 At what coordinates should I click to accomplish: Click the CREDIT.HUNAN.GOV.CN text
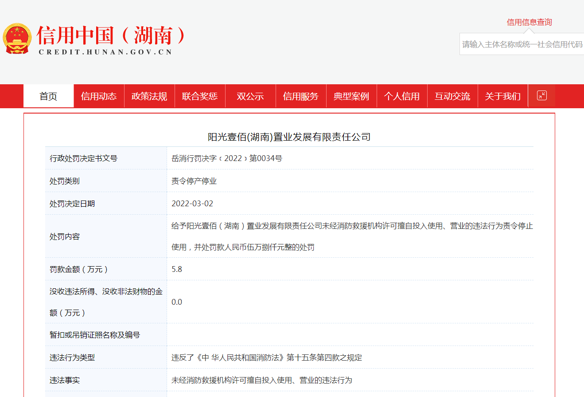105,52
